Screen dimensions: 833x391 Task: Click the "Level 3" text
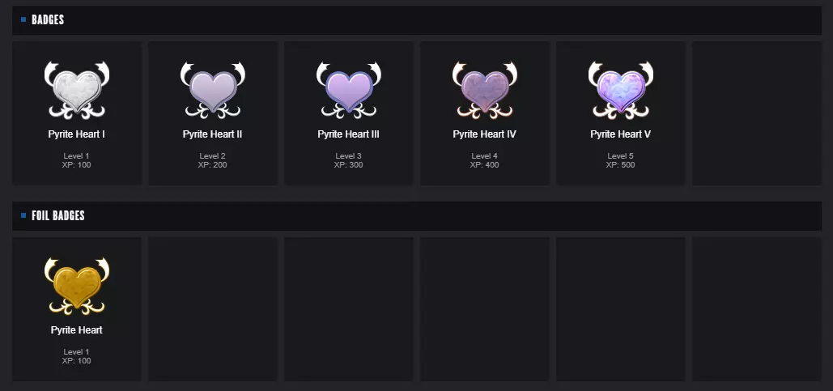click(x=348, y=155)
